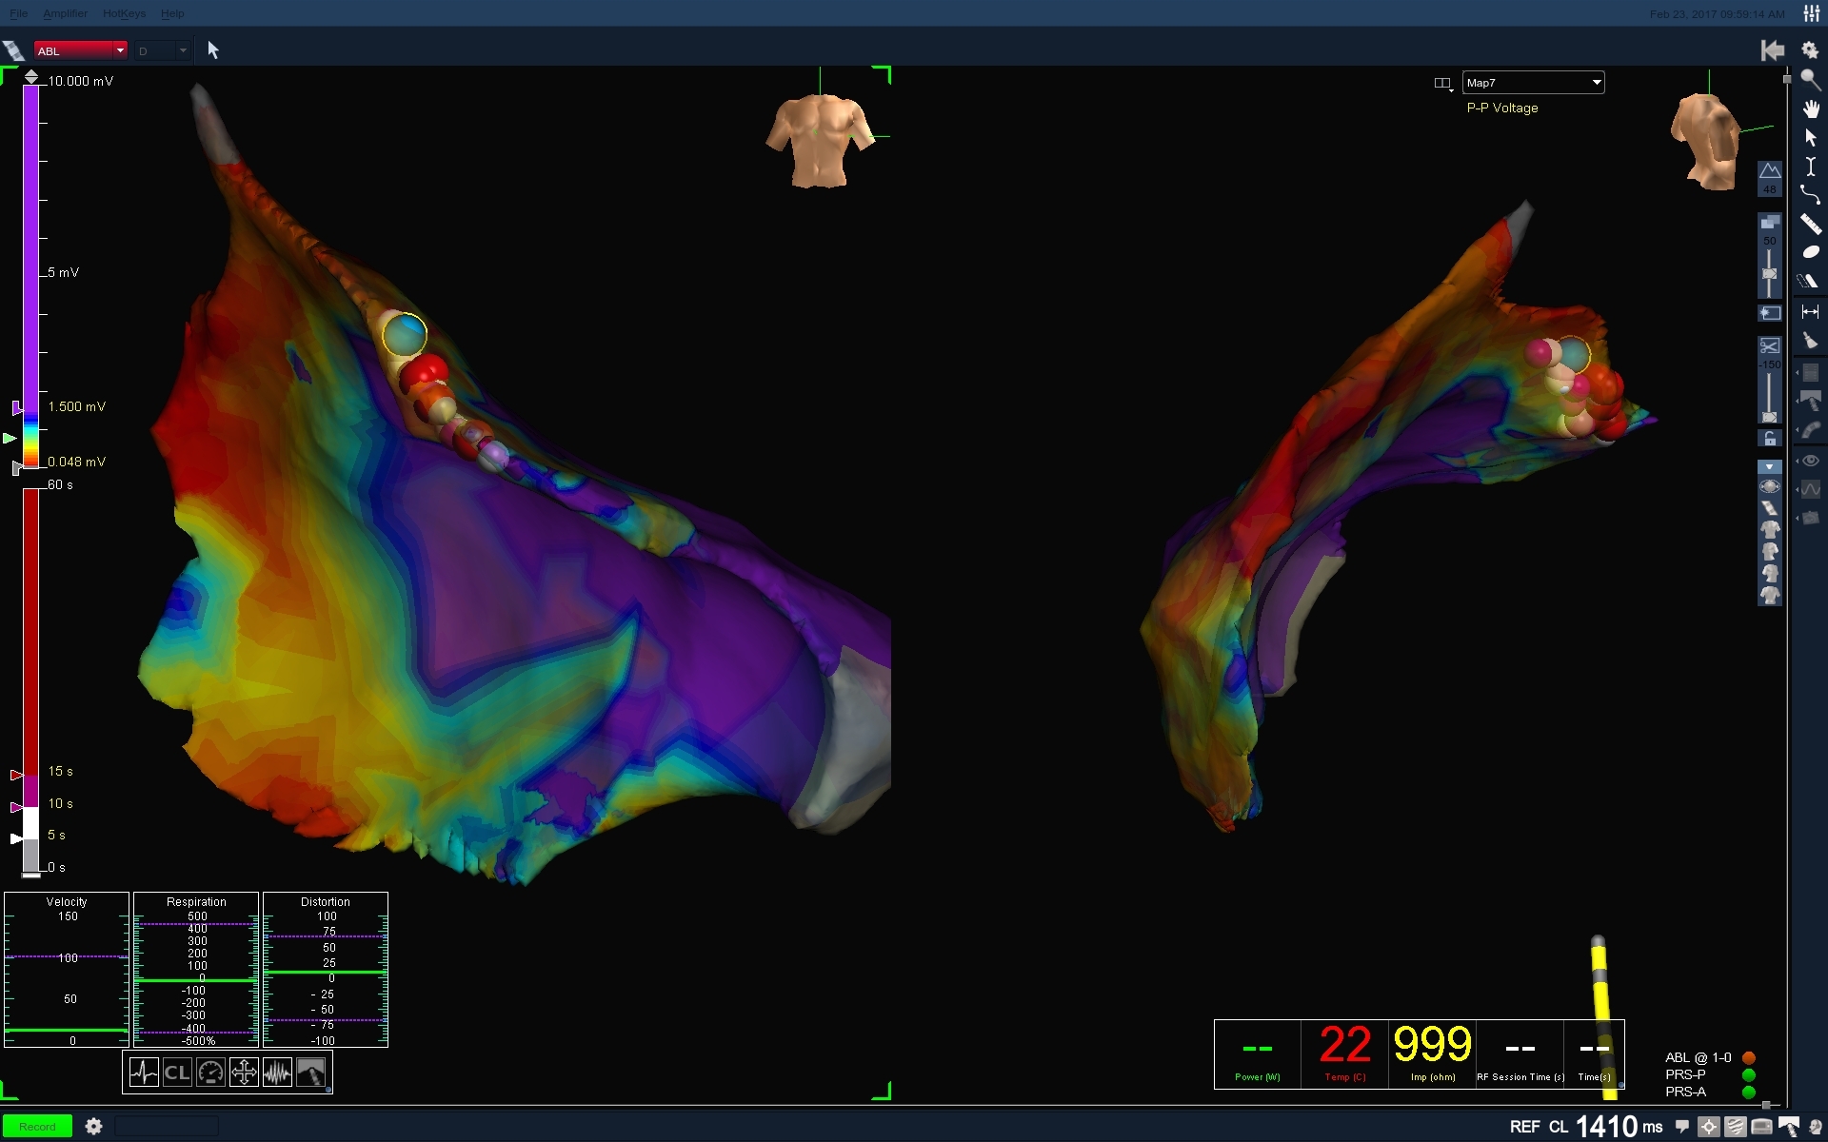Toggle the eye visibility option

1811,461
